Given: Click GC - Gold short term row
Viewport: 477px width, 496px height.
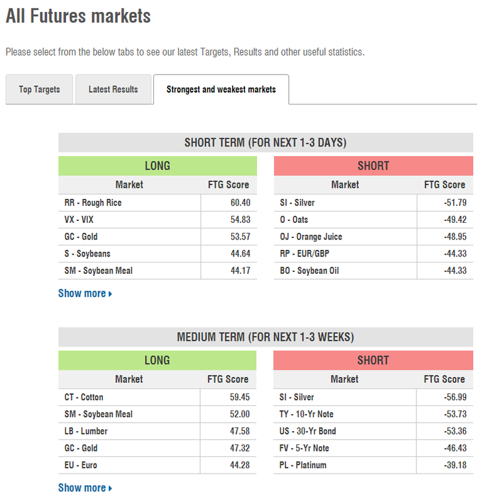Looking at the screenshot, I should (157, 237).
